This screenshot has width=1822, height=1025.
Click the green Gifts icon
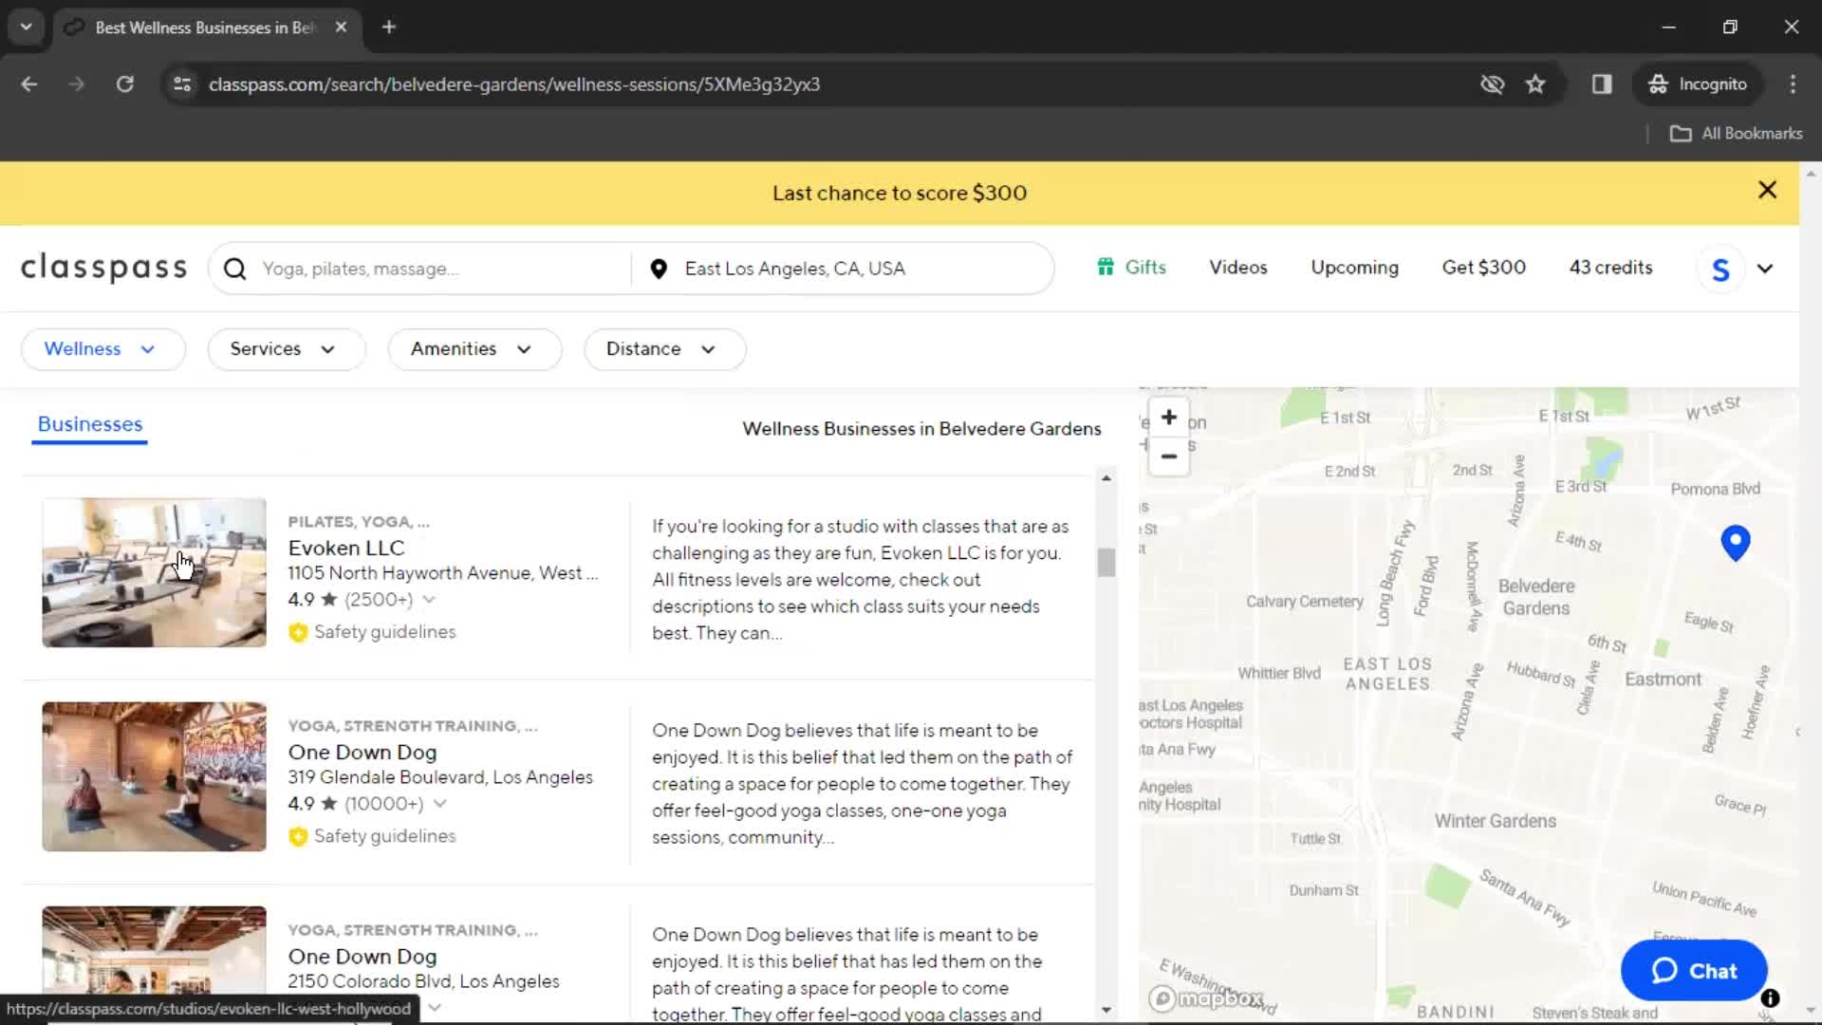pos(1106,268)
